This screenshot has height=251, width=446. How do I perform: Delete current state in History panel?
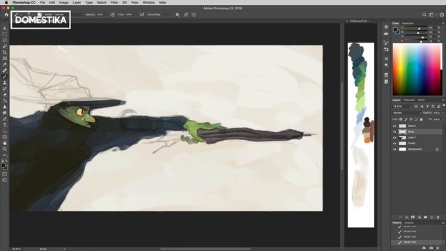(x=438, y=248)
